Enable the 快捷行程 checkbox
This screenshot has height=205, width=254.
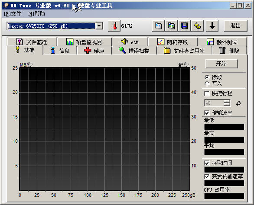(x=207, y=93)
